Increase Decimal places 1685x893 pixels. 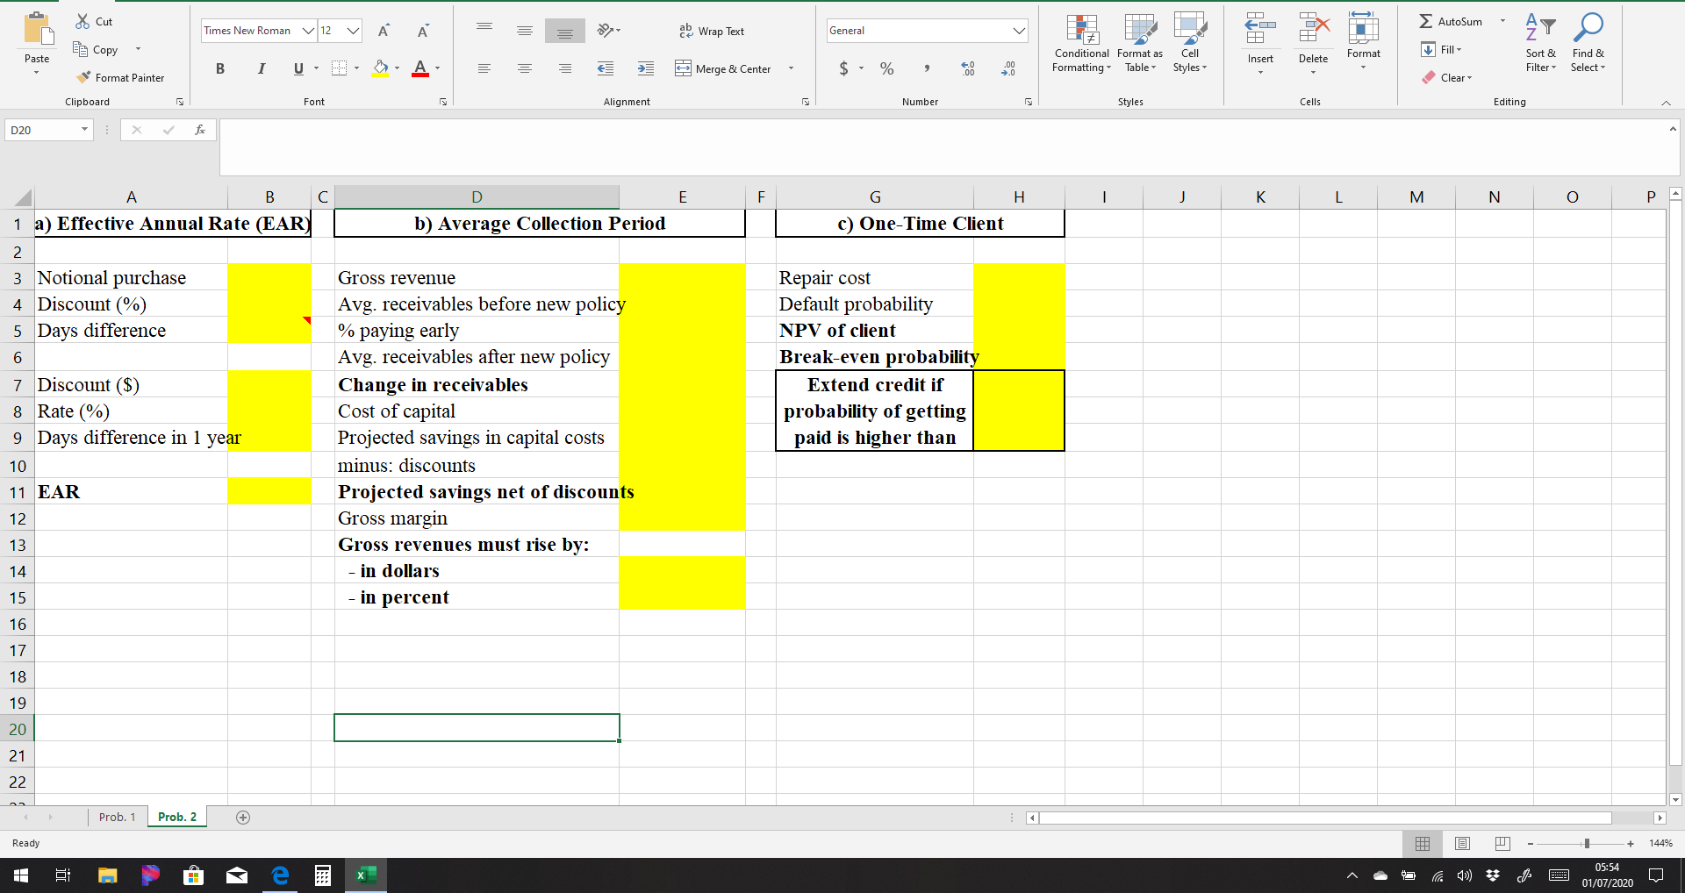[x=968, y=68]
